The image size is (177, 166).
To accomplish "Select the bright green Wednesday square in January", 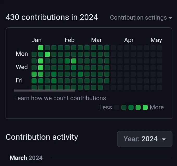I will [x=41, y=68].
